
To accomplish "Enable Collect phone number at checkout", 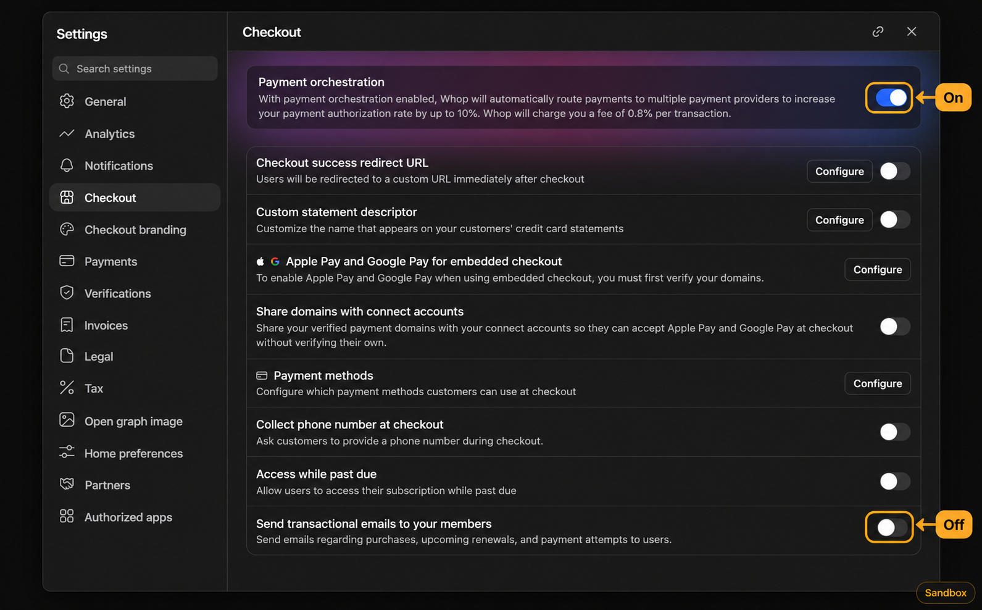I will [895, 432].
